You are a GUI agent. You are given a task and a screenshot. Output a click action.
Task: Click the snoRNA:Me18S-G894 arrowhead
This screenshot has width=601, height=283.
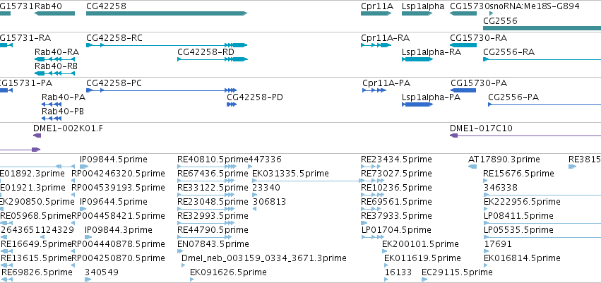coord(492,13)
